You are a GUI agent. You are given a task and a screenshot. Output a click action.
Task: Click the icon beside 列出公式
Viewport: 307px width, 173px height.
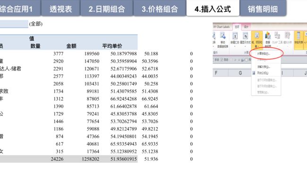[x=254, y=73]
